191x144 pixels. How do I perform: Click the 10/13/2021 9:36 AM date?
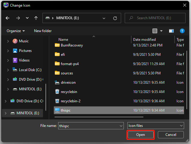coord(149,101)
